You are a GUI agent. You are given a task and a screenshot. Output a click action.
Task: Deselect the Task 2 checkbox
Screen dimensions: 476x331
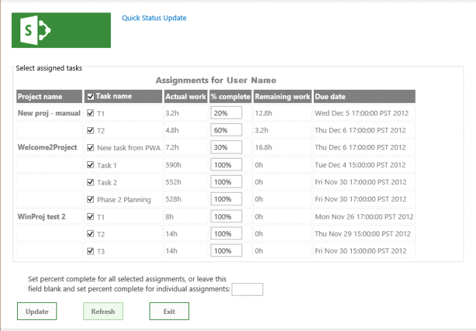(x=91, y=182)
